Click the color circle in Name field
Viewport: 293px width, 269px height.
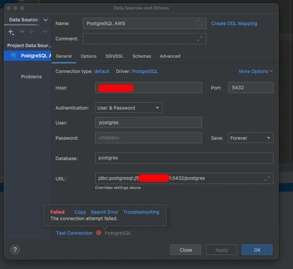(199, 23)
